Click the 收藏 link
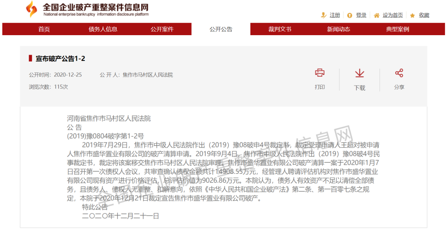Screen dimensions: 447x233 [x=424, y=15]
